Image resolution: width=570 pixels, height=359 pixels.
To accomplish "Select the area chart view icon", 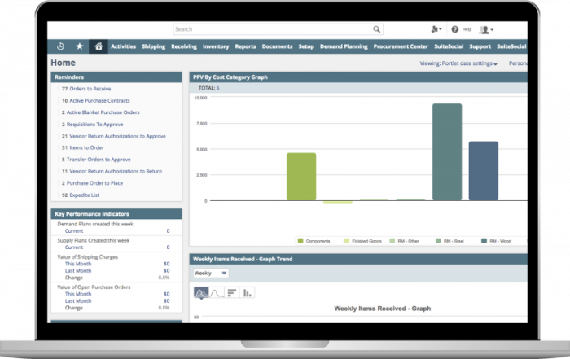I will pyautogui.click(x=201, y=293).
